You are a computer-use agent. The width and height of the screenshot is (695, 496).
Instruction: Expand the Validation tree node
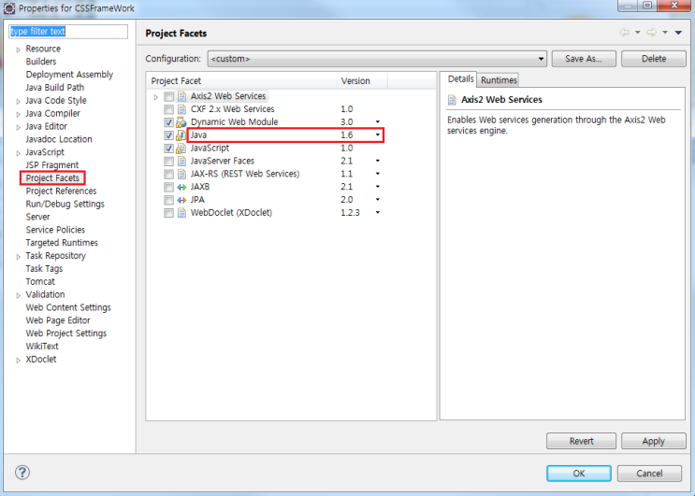[x=18, y=295]
